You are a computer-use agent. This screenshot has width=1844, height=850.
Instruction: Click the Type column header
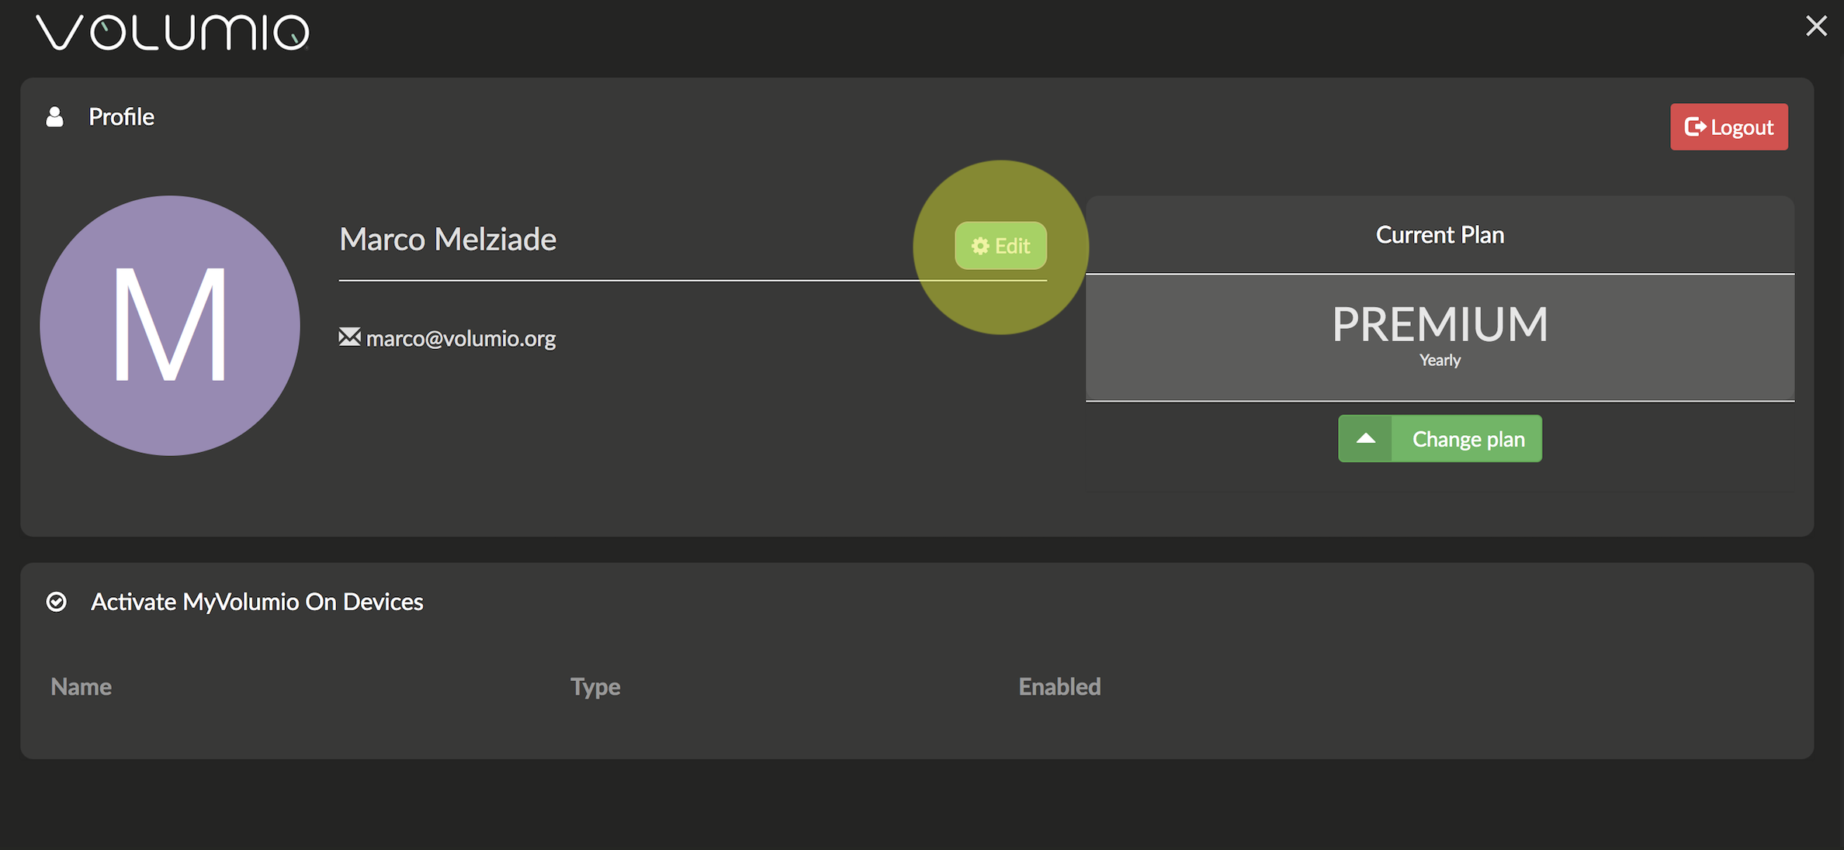(595, 687)
